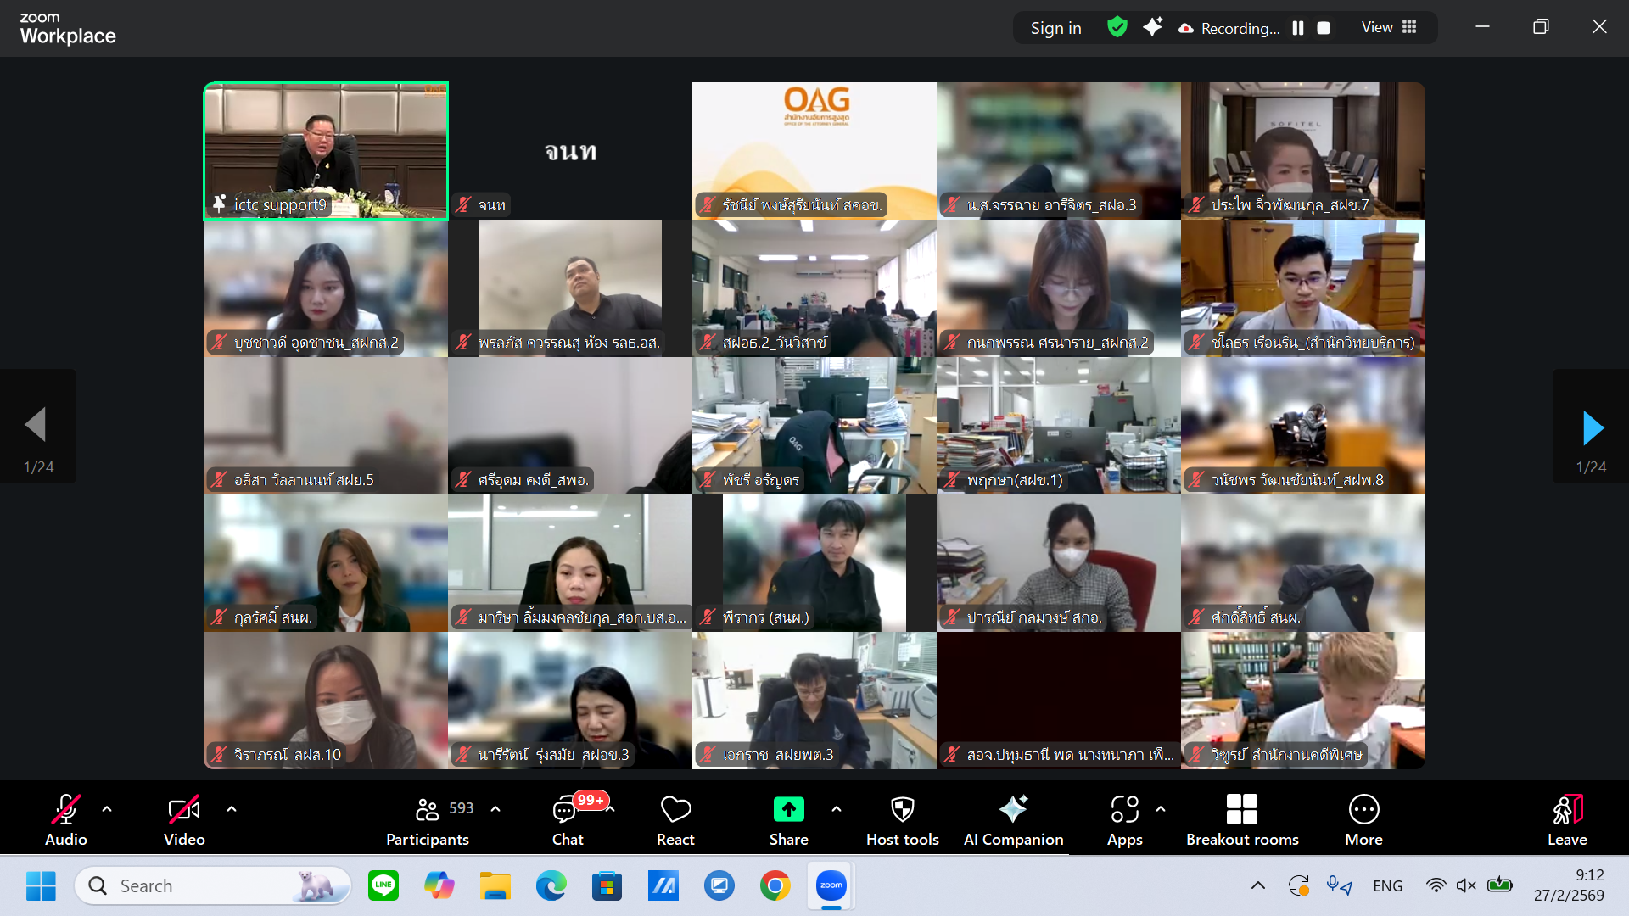
Task: Go to next gallery page arrow
Action: pyautogui.click(x=1592, y=427)
